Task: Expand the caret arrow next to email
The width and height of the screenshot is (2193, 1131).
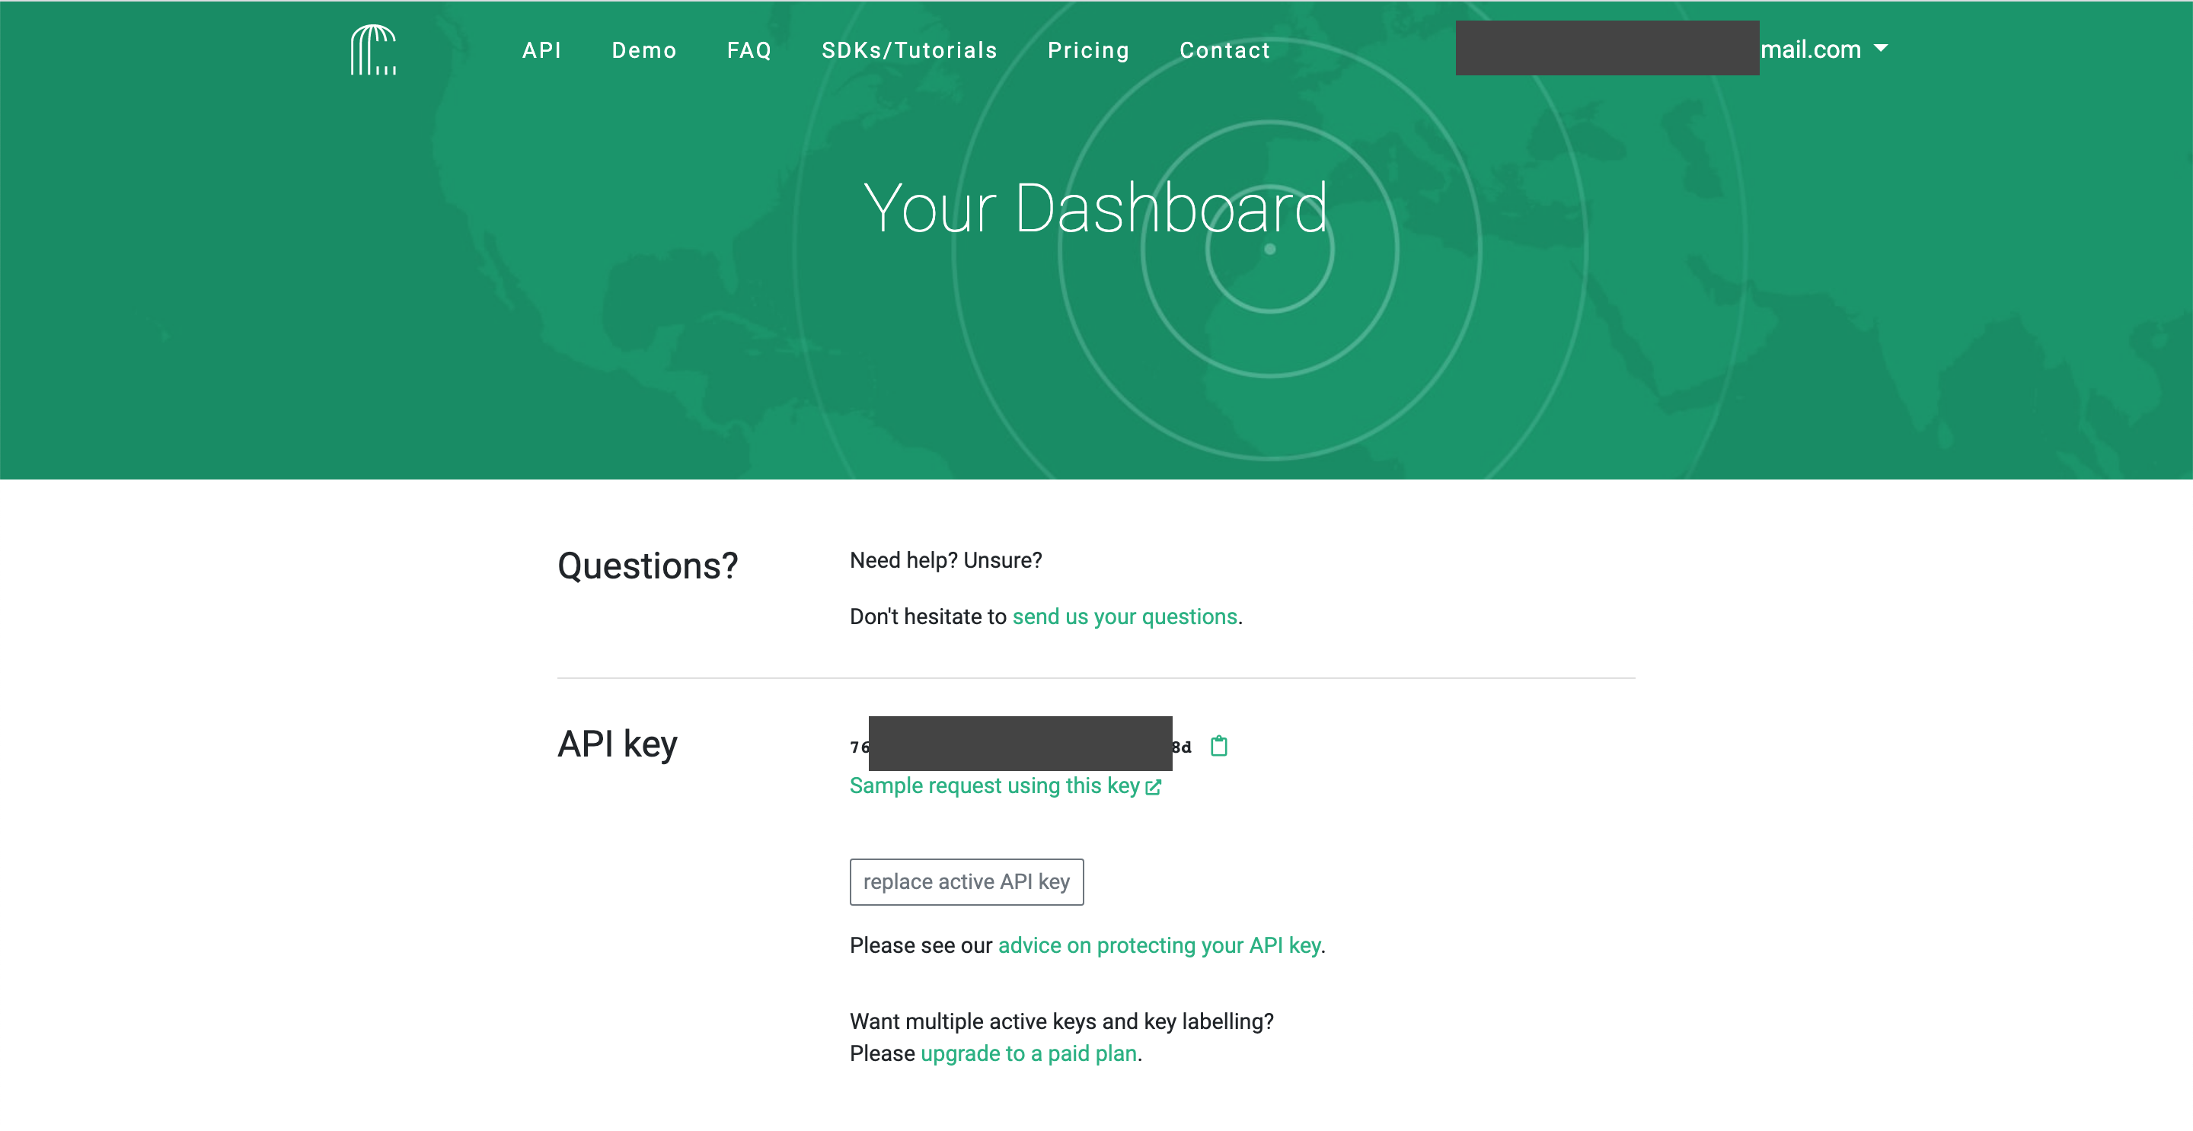Action: [x=1882, y=49]
